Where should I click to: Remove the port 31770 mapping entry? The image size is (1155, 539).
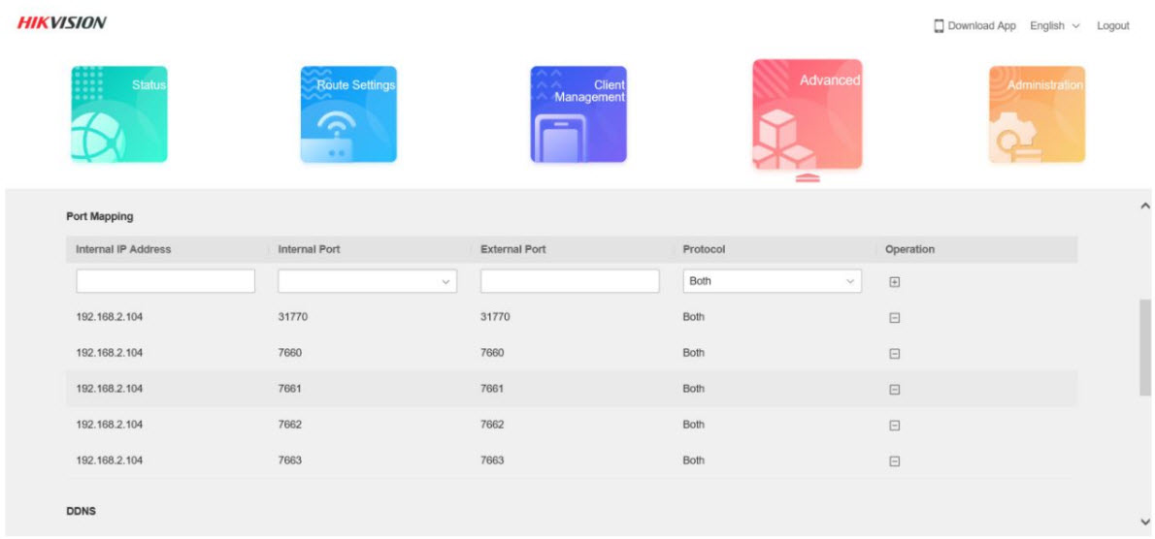tap(895, 318)
